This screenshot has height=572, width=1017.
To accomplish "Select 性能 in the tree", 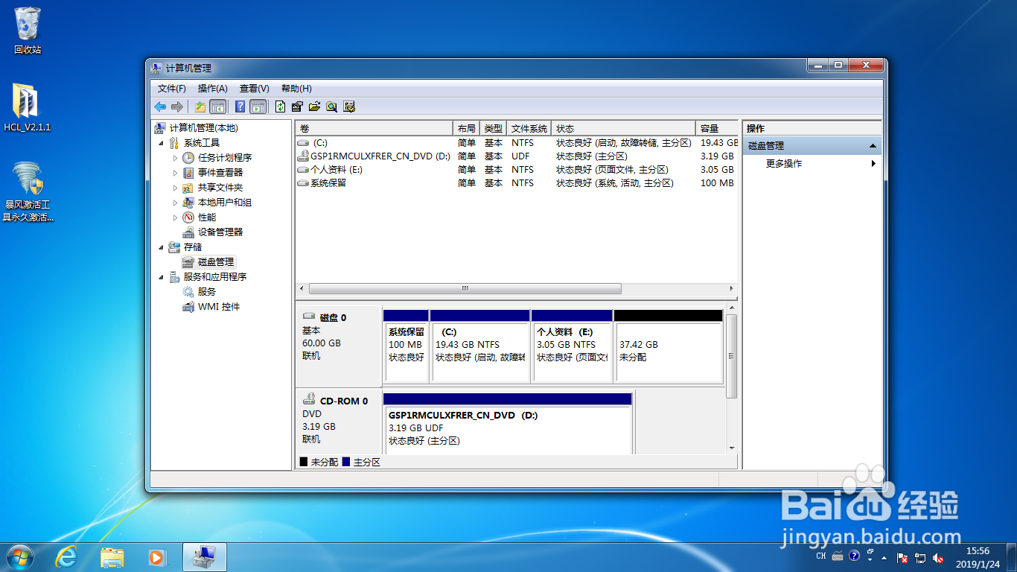I will pyautogui.click(x=207, y=217).
